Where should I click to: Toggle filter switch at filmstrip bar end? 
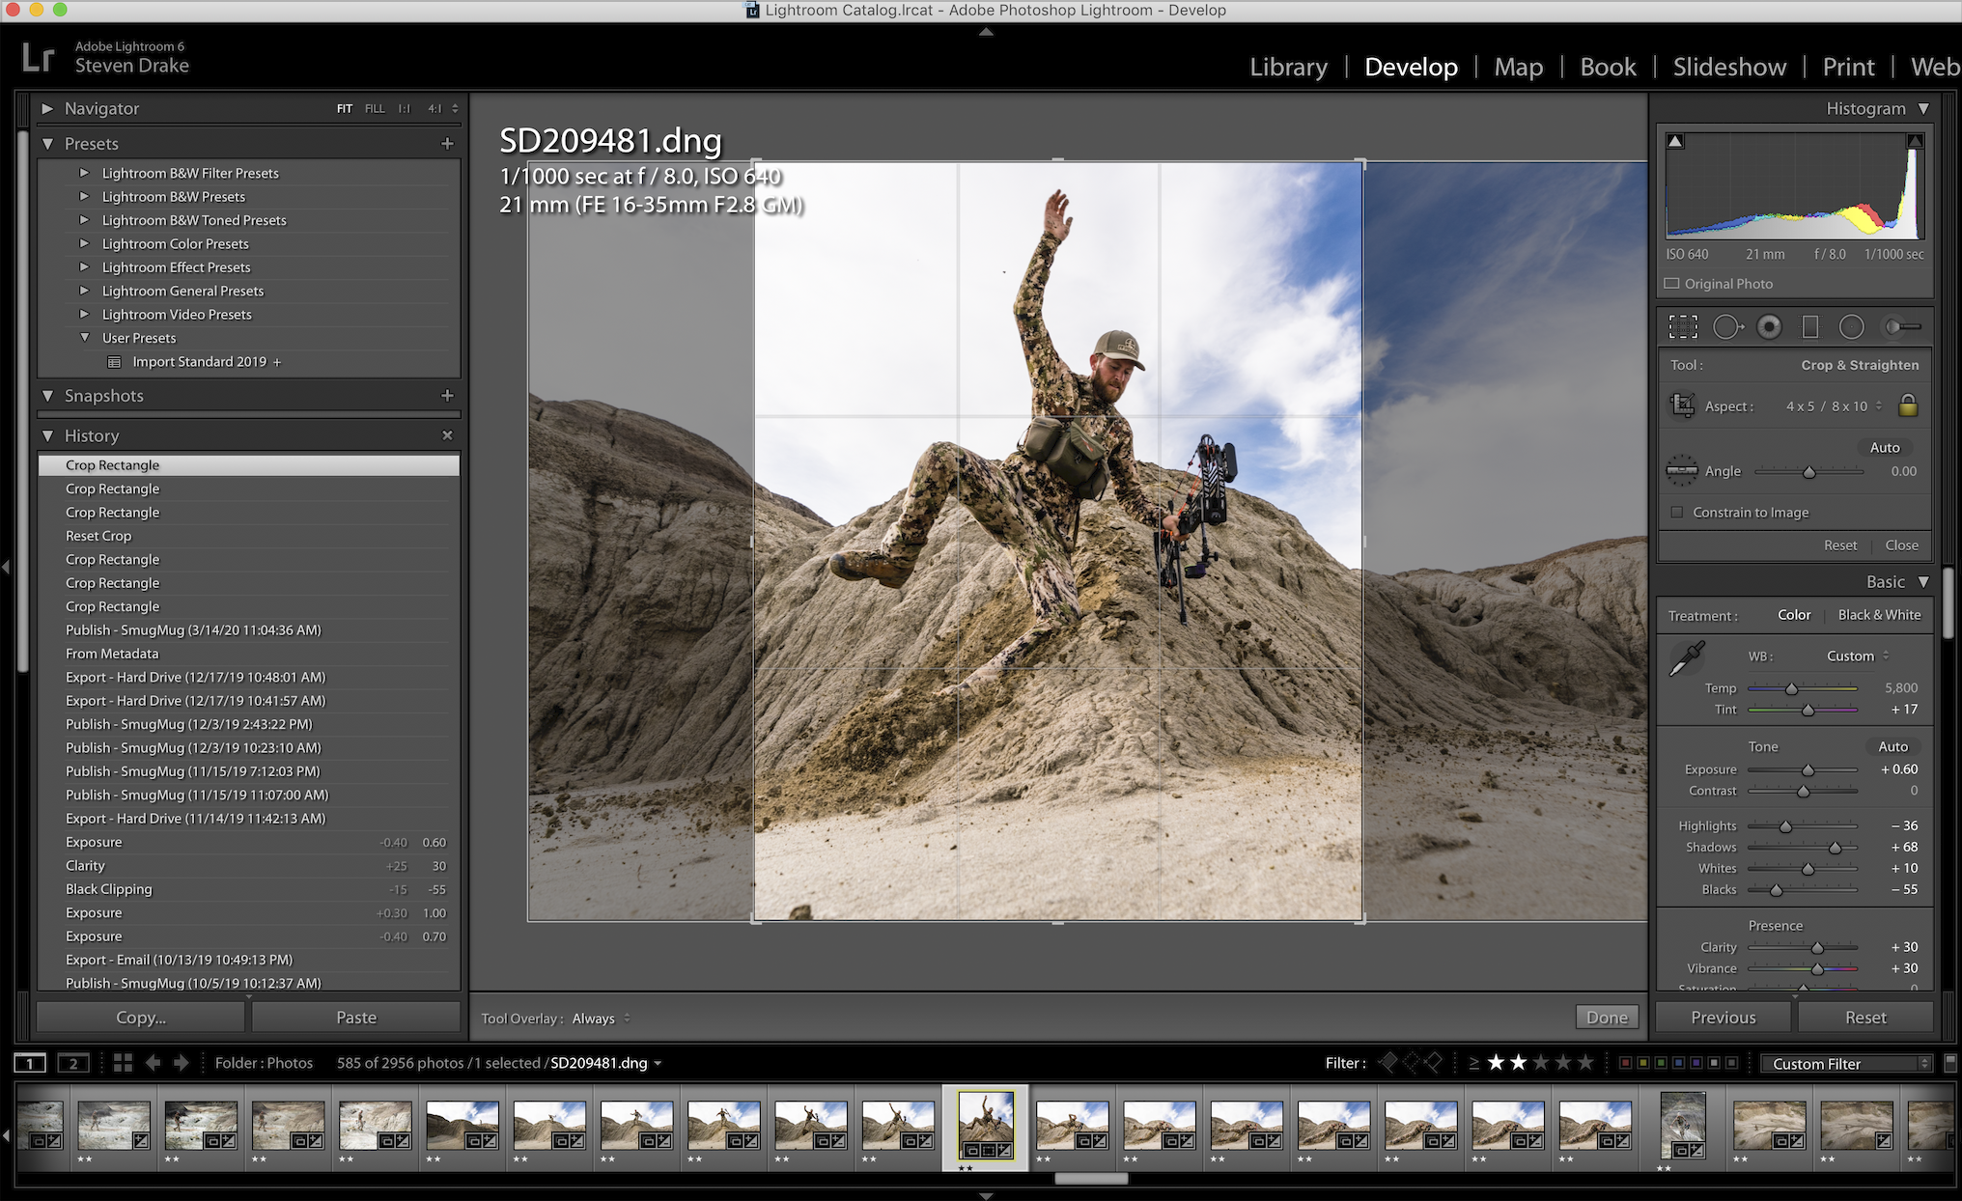[x=1950, y=1063]
